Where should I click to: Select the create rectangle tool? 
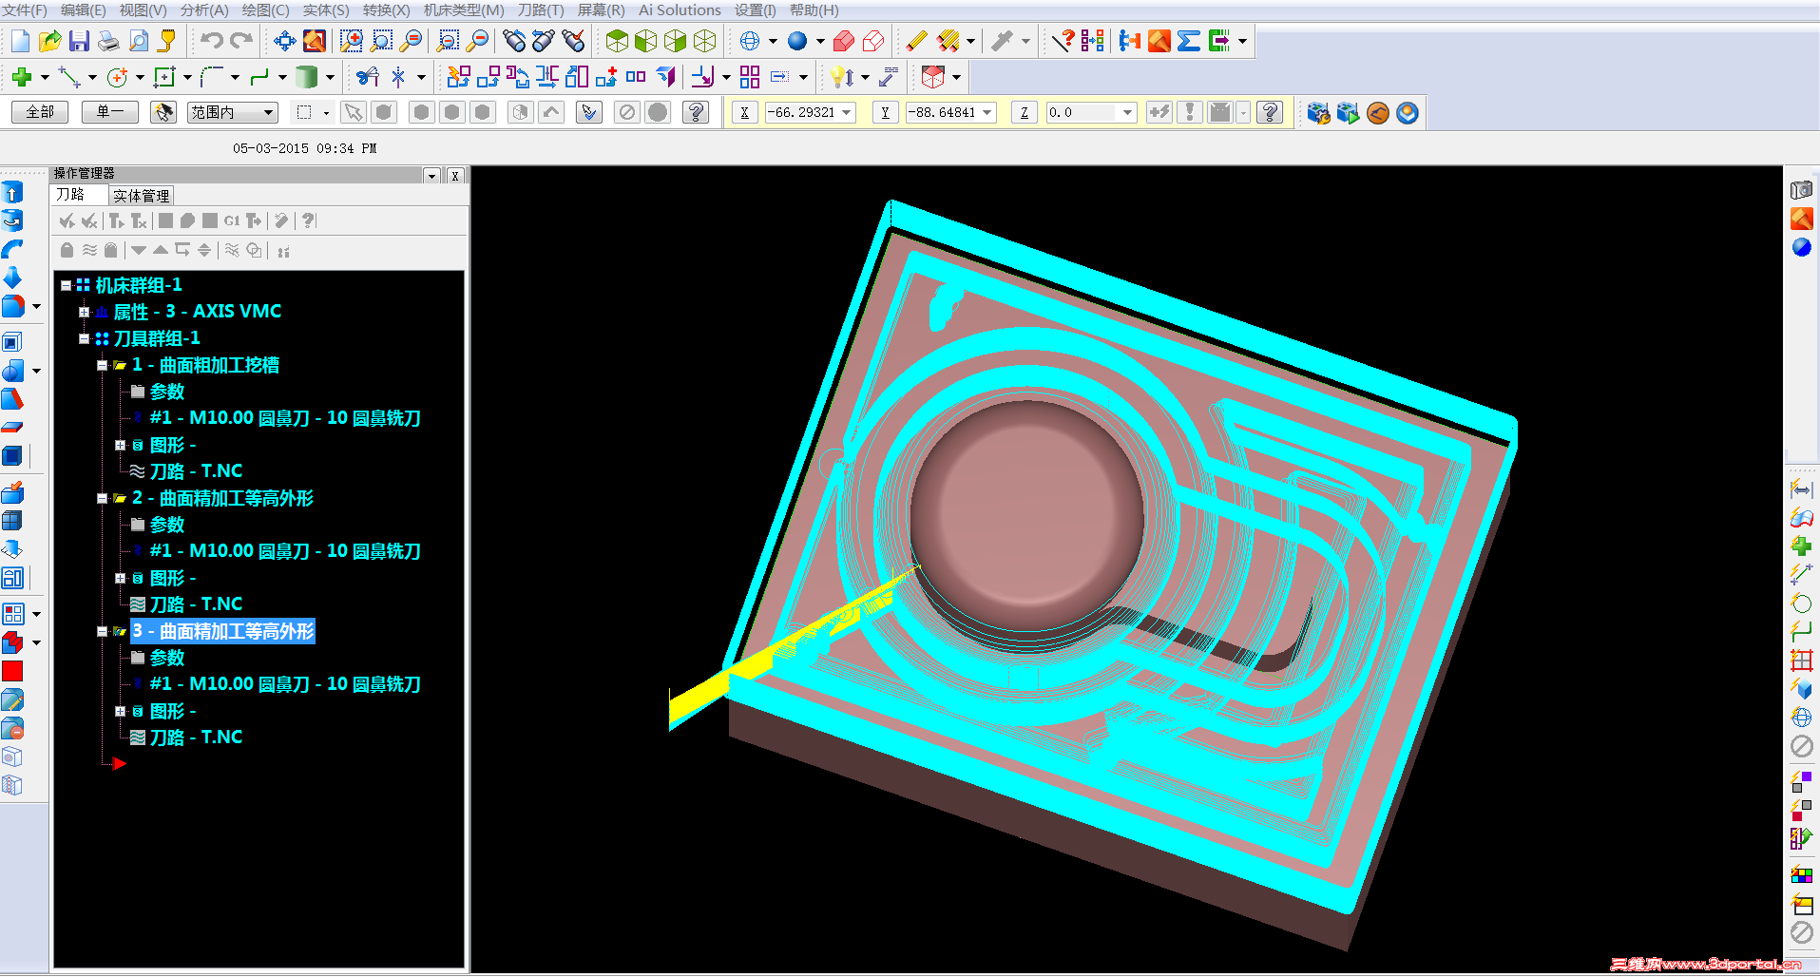[164, 77]
